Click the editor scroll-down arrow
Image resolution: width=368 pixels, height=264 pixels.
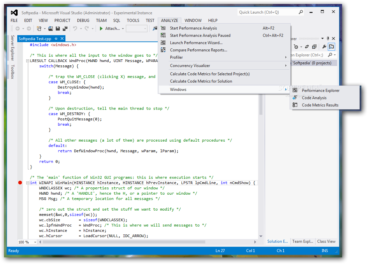261,236
